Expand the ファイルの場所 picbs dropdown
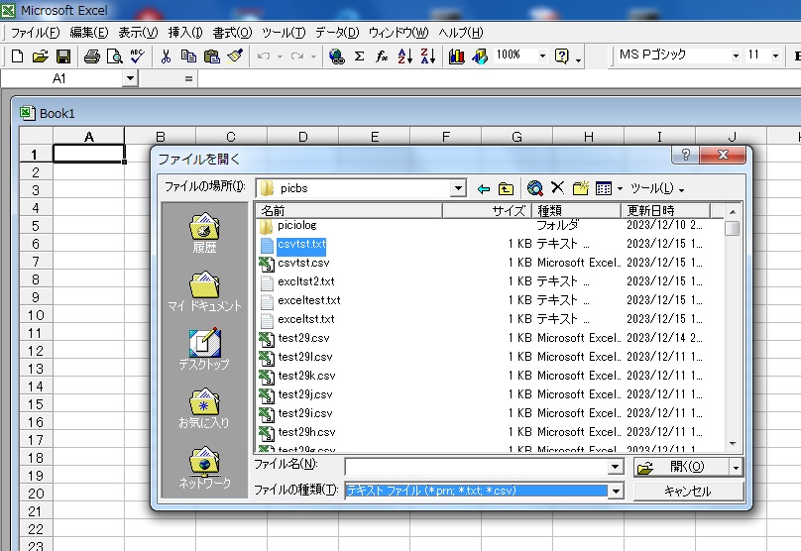Screen dimensions: 801x551 458,188
